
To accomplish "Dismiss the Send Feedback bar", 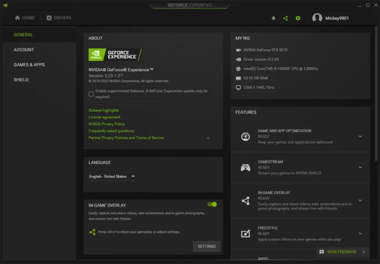I will point(364,252).
